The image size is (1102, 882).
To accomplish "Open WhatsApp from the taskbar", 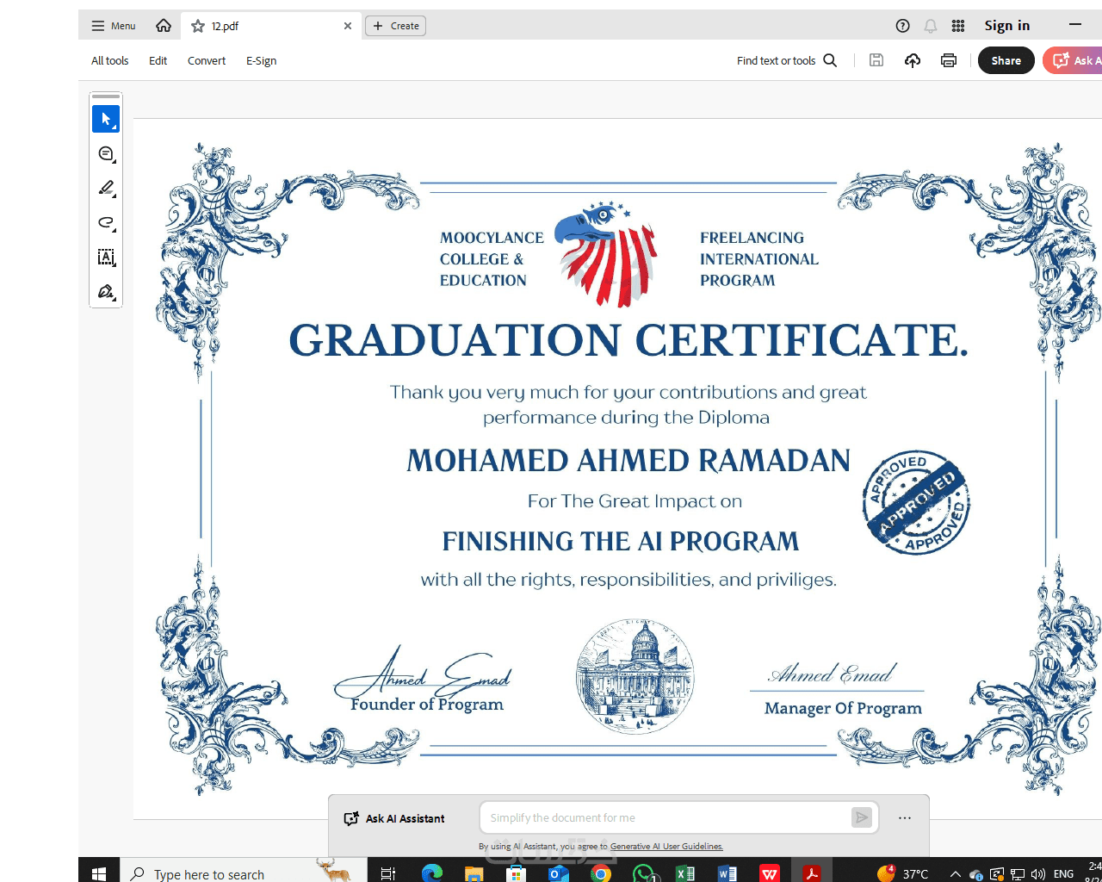I will 643,873.
